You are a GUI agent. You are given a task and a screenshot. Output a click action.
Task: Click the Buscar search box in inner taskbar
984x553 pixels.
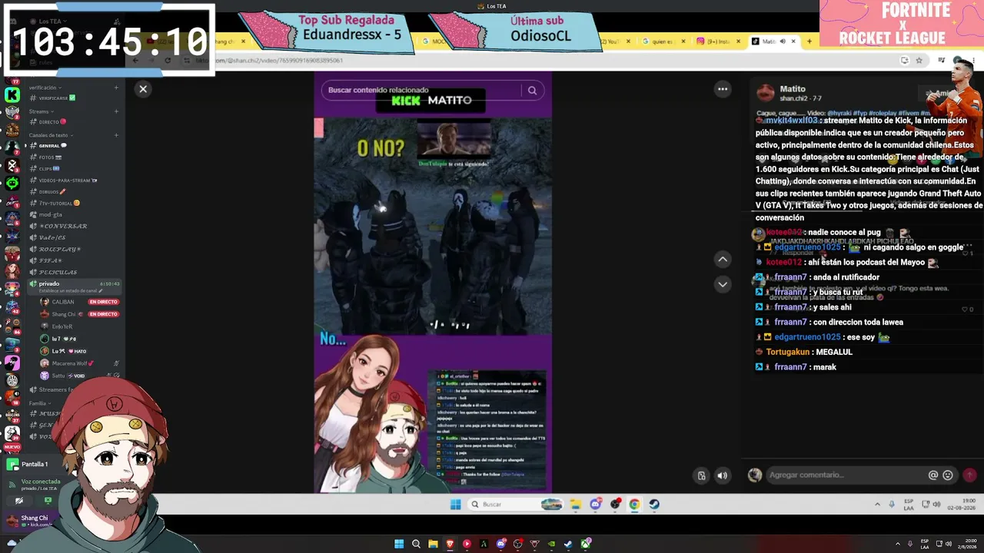(x=515, y=505)
